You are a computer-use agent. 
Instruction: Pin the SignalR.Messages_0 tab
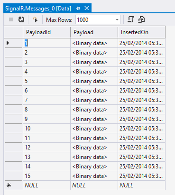[78, 8]
